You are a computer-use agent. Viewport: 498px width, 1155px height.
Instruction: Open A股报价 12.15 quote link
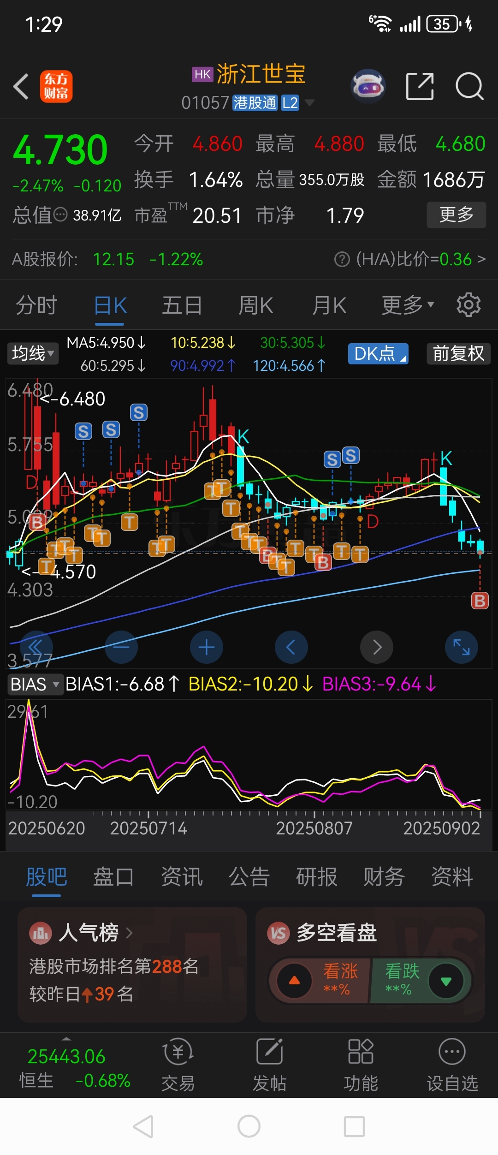click(x=107, y=259)
